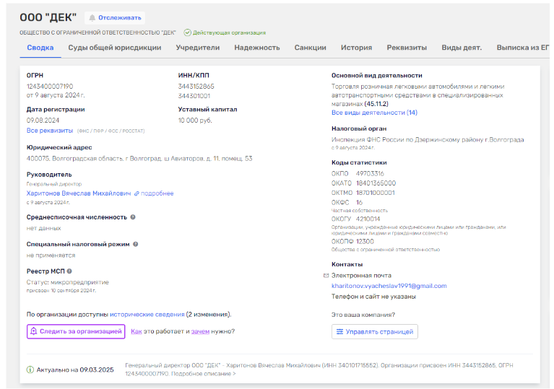Click the capital value 10 000 руб.

195,121
